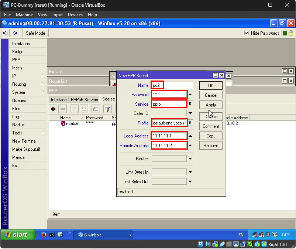
Task: Click the winbox taskbar group button
Action: (103, 235)
